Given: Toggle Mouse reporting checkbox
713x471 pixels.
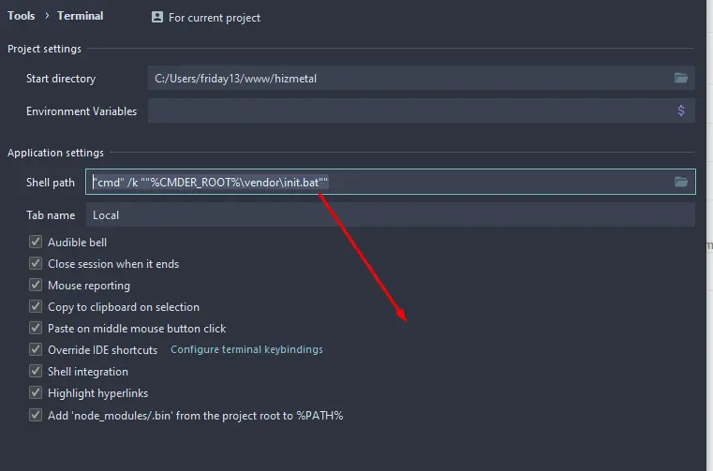Looking at the screenshot, I should 36,285.
